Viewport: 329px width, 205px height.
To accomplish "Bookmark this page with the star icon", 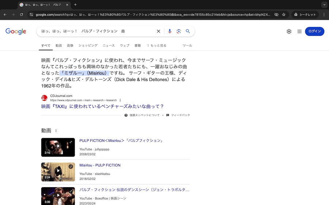I will pos(284,15).
